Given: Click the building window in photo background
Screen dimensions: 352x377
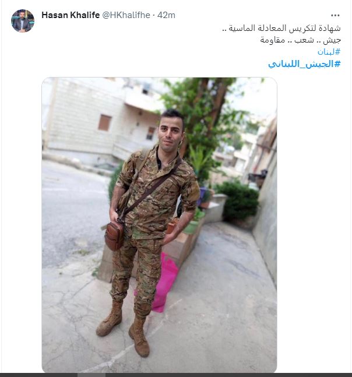Looking at the screenshot, I should pyautogui.click(x=104, y=122).
